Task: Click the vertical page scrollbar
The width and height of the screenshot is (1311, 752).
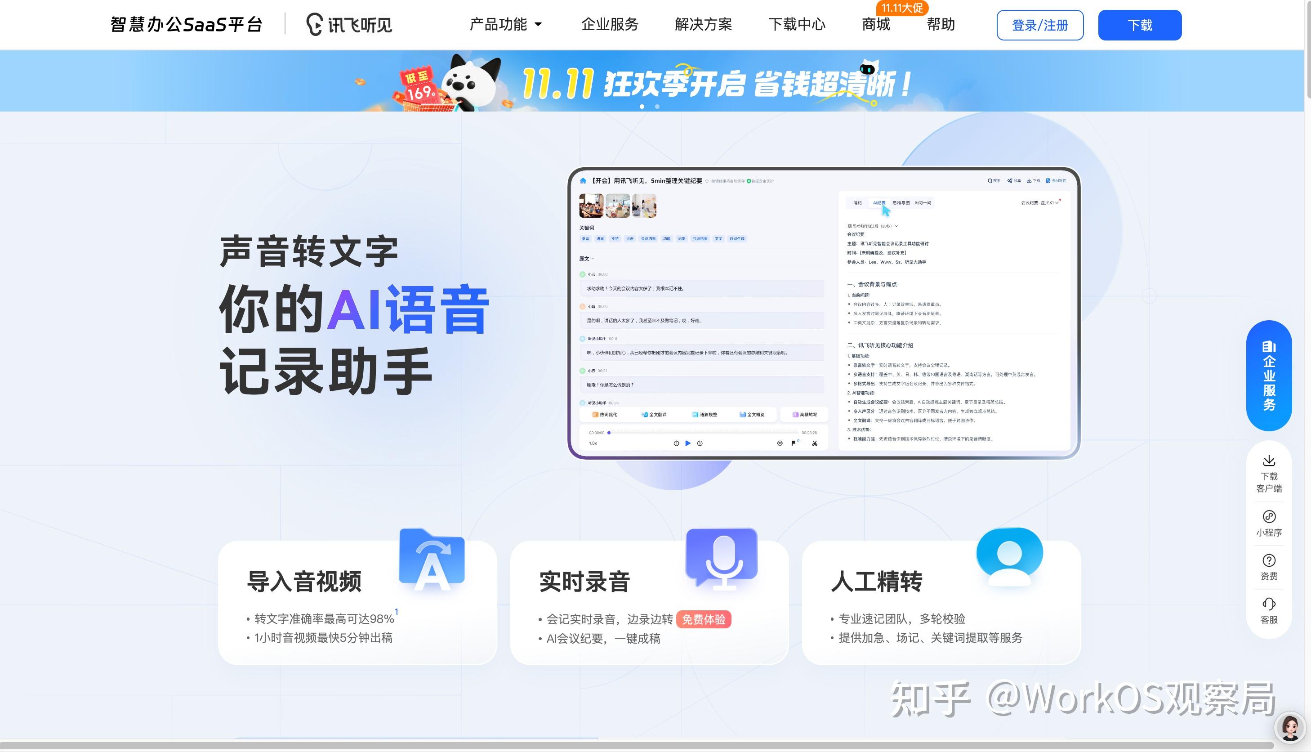Action: [1308, 49]
